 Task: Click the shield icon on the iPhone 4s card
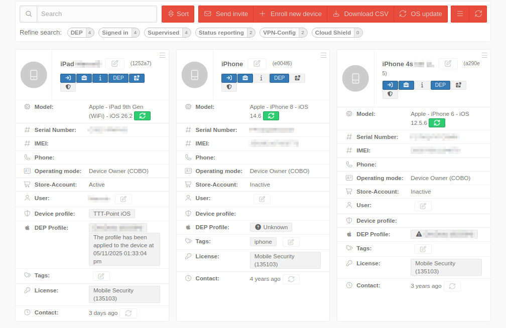coord(390,94)
